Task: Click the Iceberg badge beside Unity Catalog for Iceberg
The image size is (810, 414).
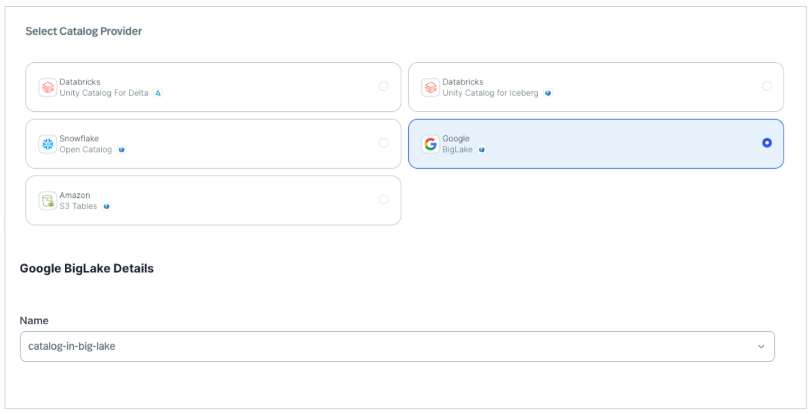Action: 548,93
